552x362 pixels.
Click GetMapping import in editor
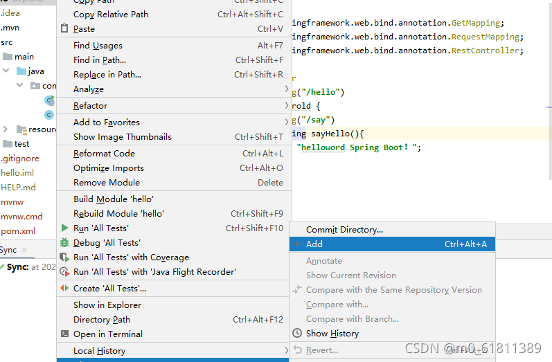tap(475, 23)
